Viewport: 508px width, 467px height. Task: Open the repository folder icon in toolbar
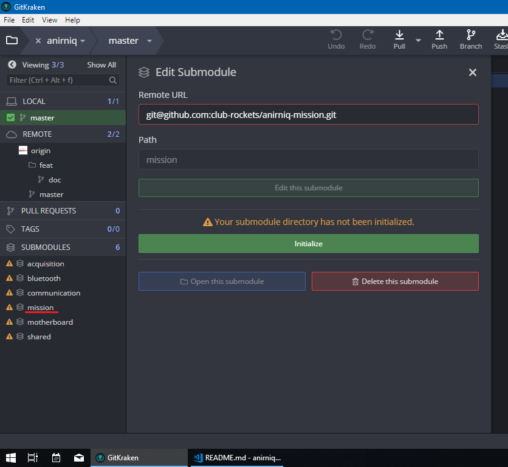pos(12,40)
